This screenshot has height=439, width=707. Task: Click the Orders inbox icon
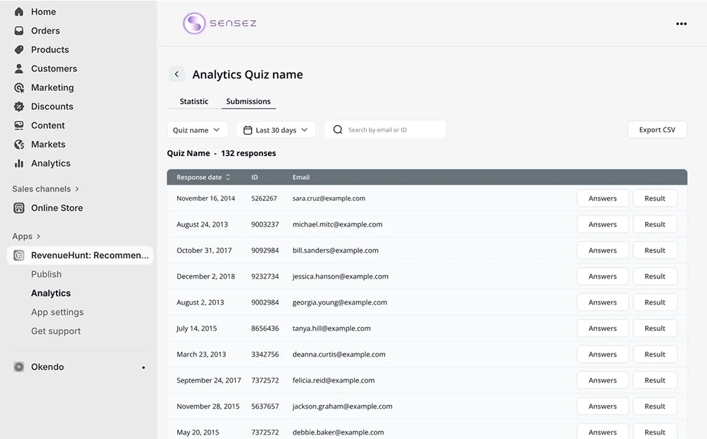19,30
